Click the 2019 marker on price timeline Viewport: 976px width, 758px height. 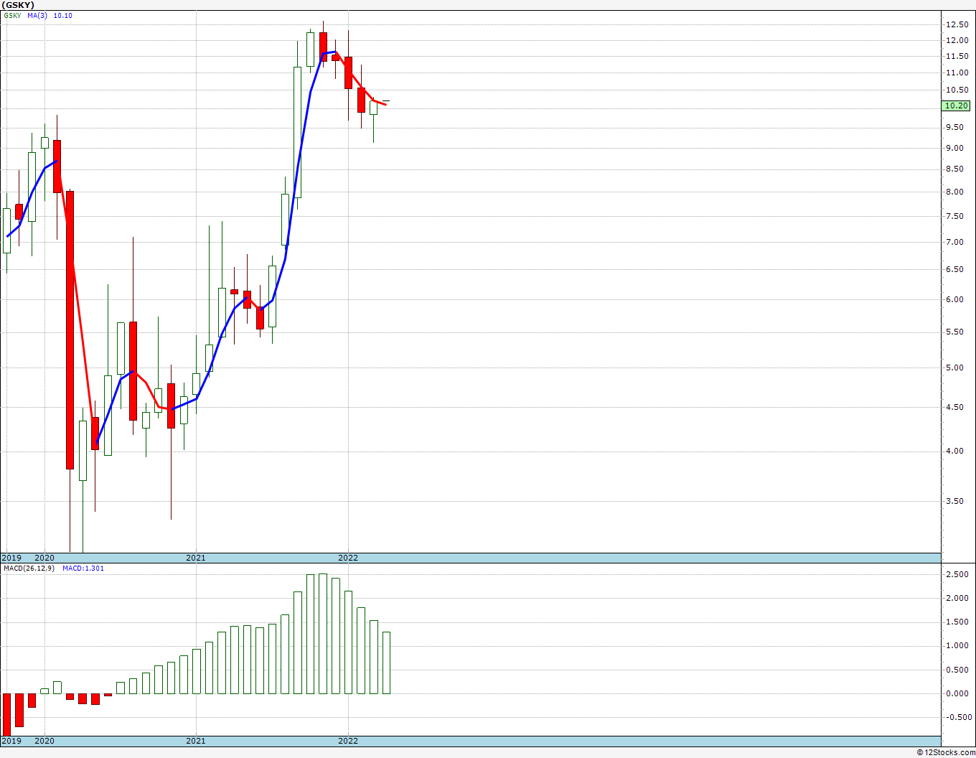coord(11,558)
